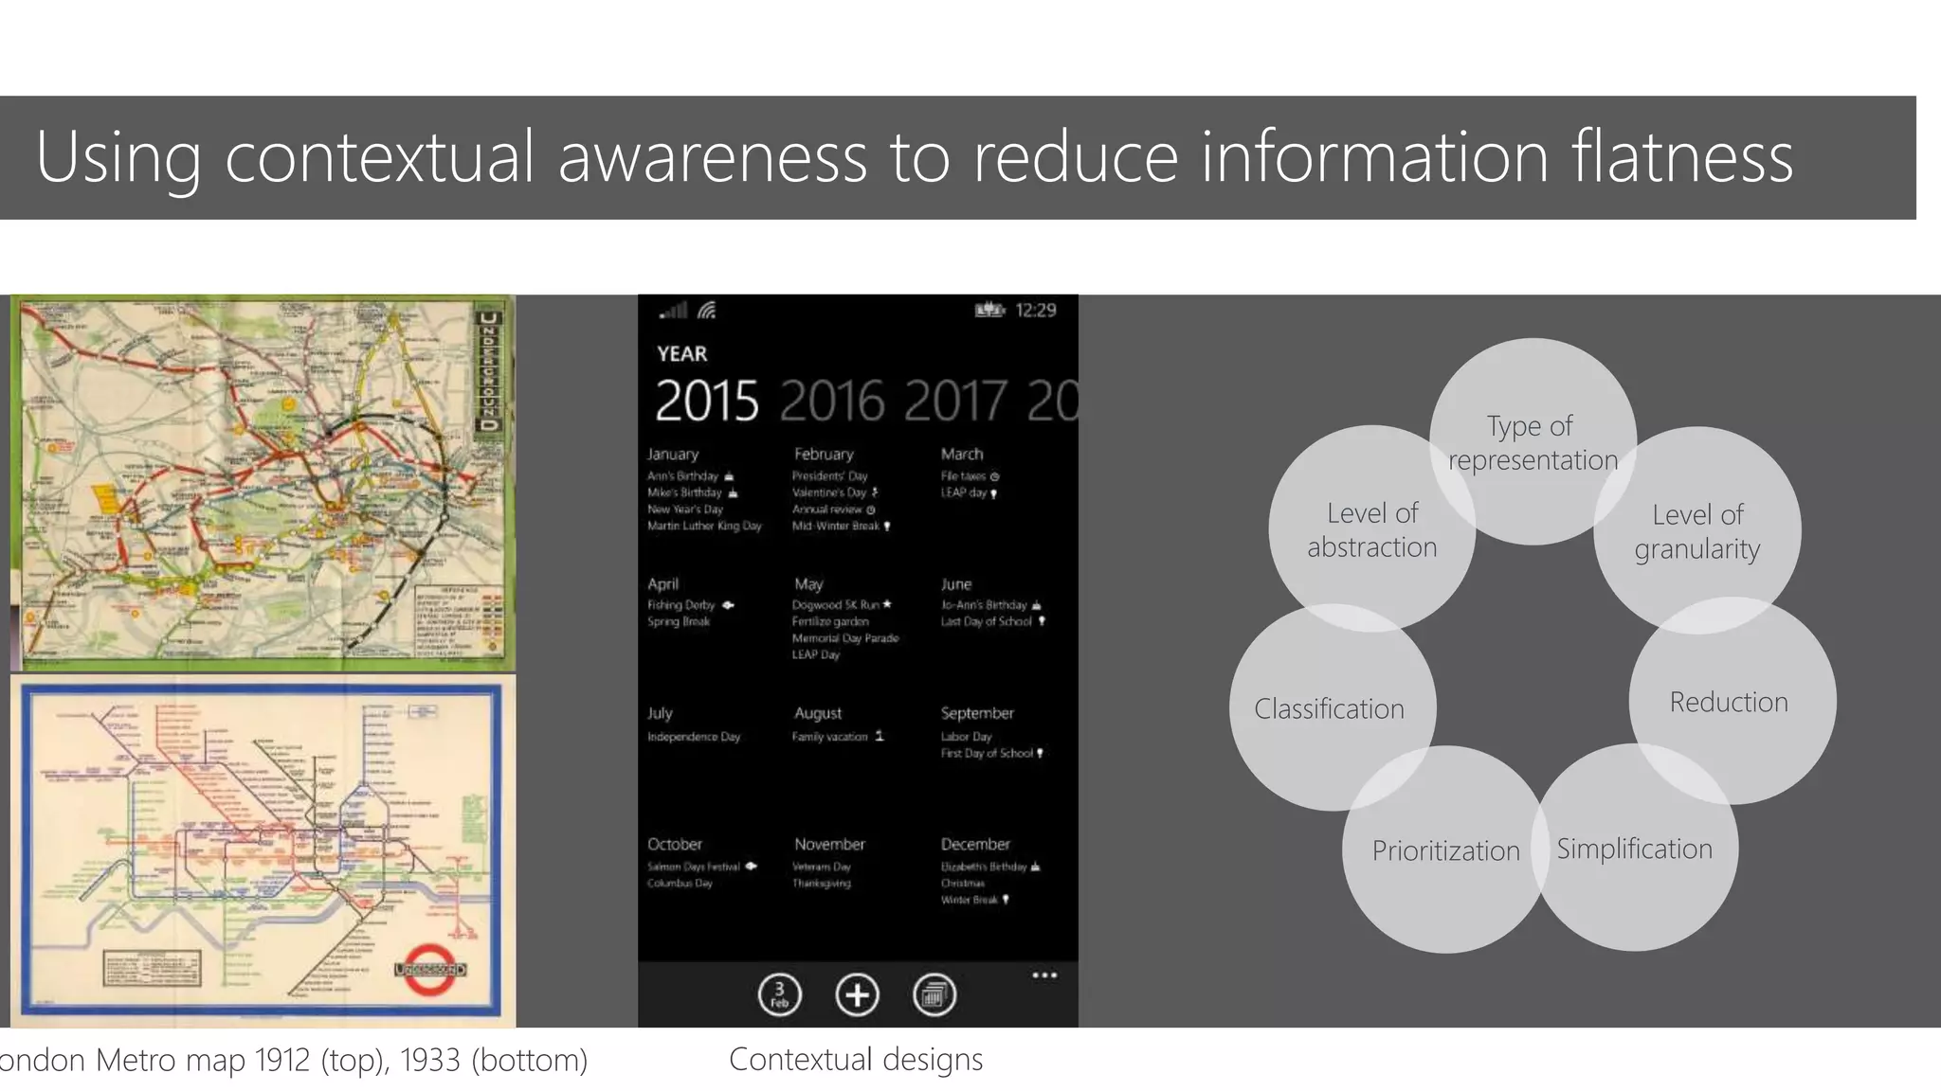This screenshot has height=1091, width=1941.
Task: Click the 1933 London Underground map image
Action: click(263, 850)
